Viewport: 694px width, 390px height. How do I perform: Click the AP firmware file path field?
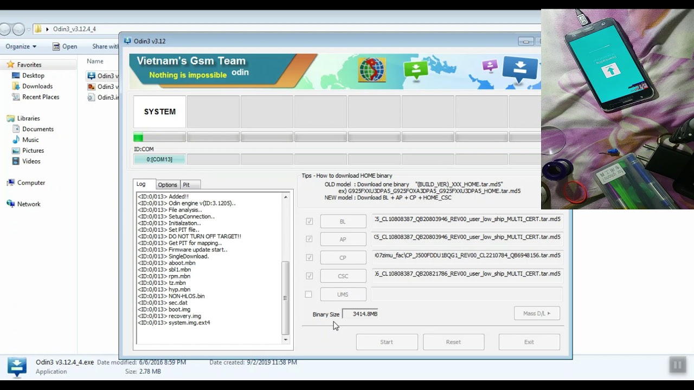point(467,237)
